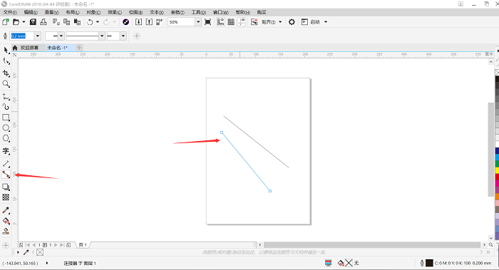499x270 pixels.
Task: Click the Print icon
Action: pyautogui.click(x=43, y=22)
